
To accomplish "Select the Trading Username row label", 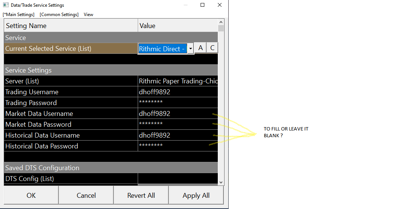I will (32, 92).
